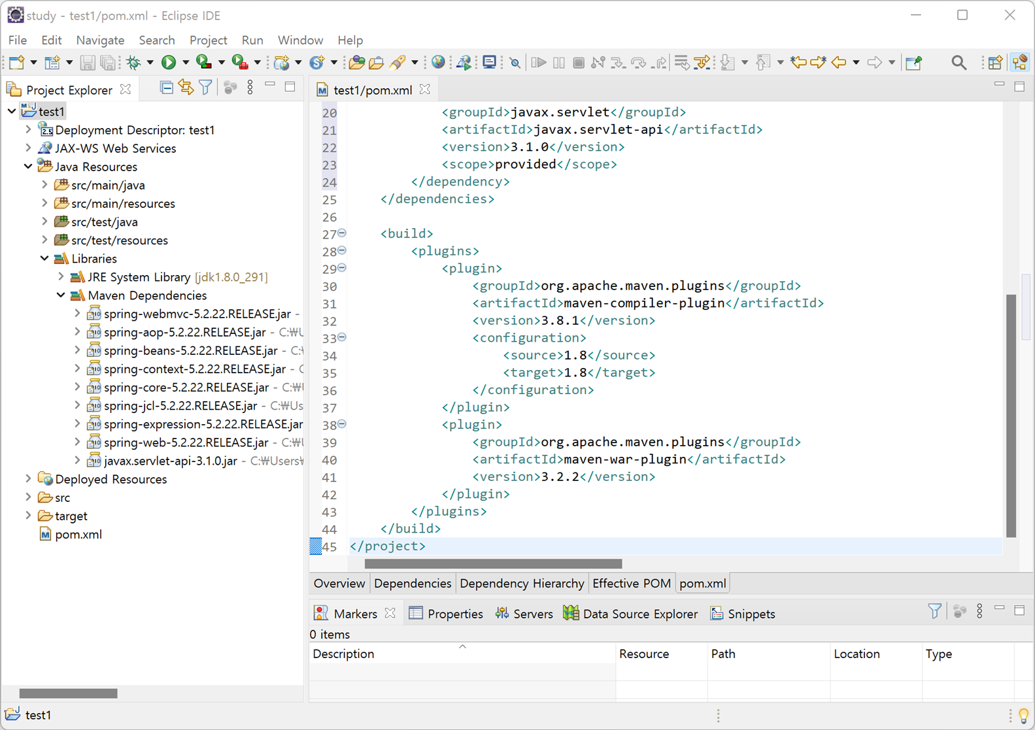Open the Snippets view tab
The height and width of the screenshot is (730, 1035).
[x=743, y=614]
